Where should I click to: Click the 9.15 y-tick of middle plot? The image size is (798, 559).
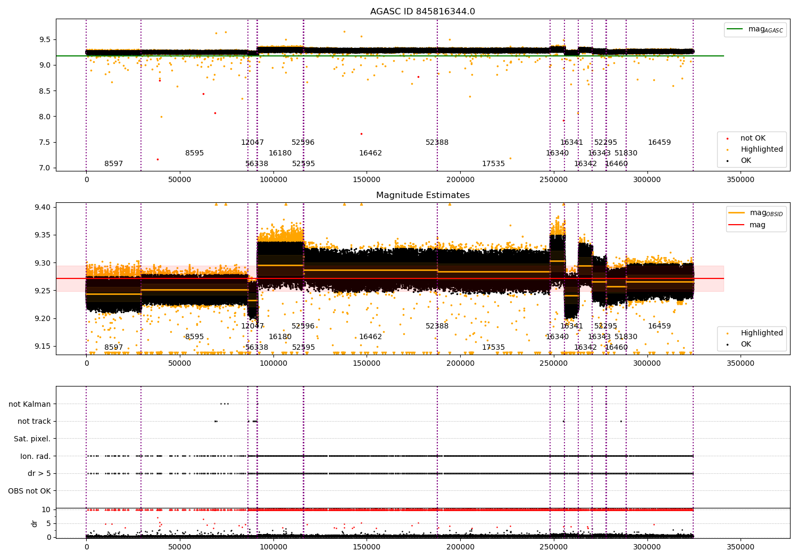tap(43, 347)
